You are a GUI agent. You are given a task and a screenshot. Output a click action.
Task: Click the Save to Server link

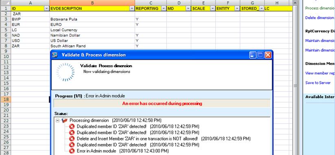(318, 83)
